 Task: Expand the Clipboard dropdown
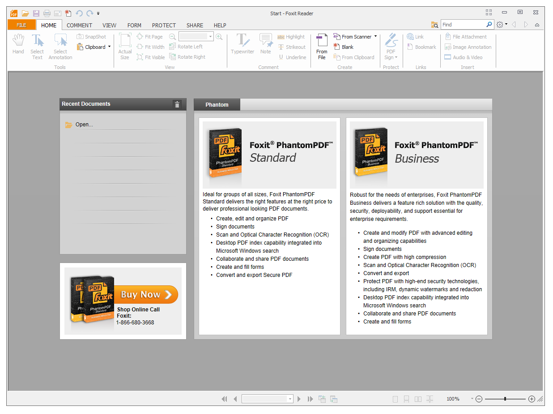pos(109,47)
